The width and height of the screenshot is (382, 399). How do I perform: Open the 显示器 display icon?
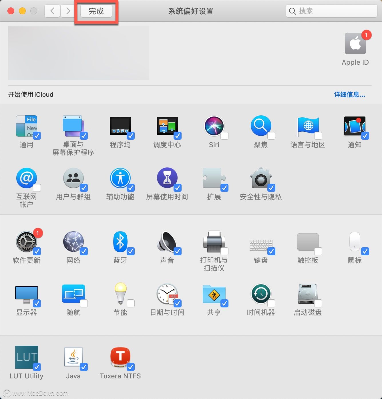coord(26,295)
